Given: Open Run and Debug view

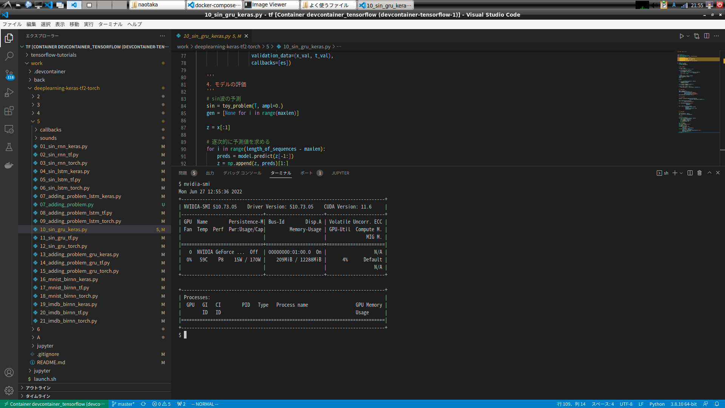Looking at the screenshot, I should (9, 93).
